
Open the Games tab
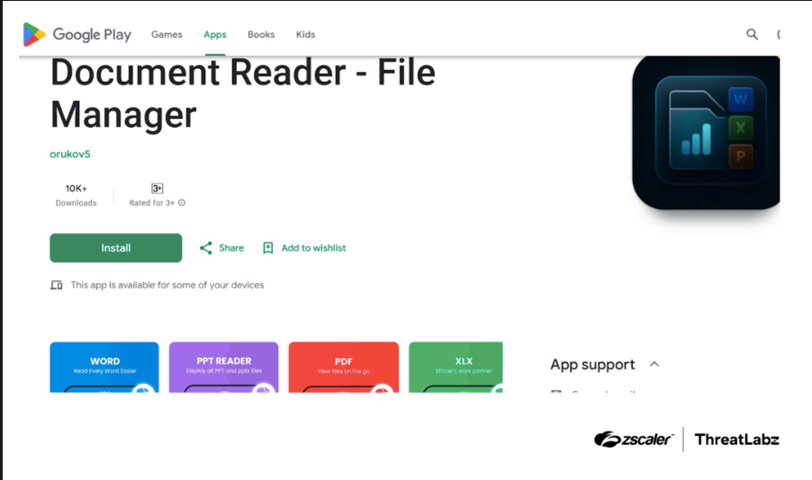coord(167,35)
